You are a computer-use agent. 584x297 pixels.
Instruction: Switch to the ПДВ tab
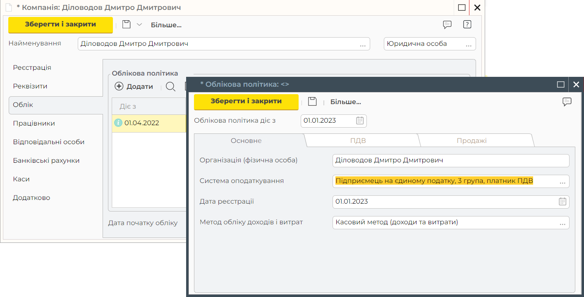[358, 140]
